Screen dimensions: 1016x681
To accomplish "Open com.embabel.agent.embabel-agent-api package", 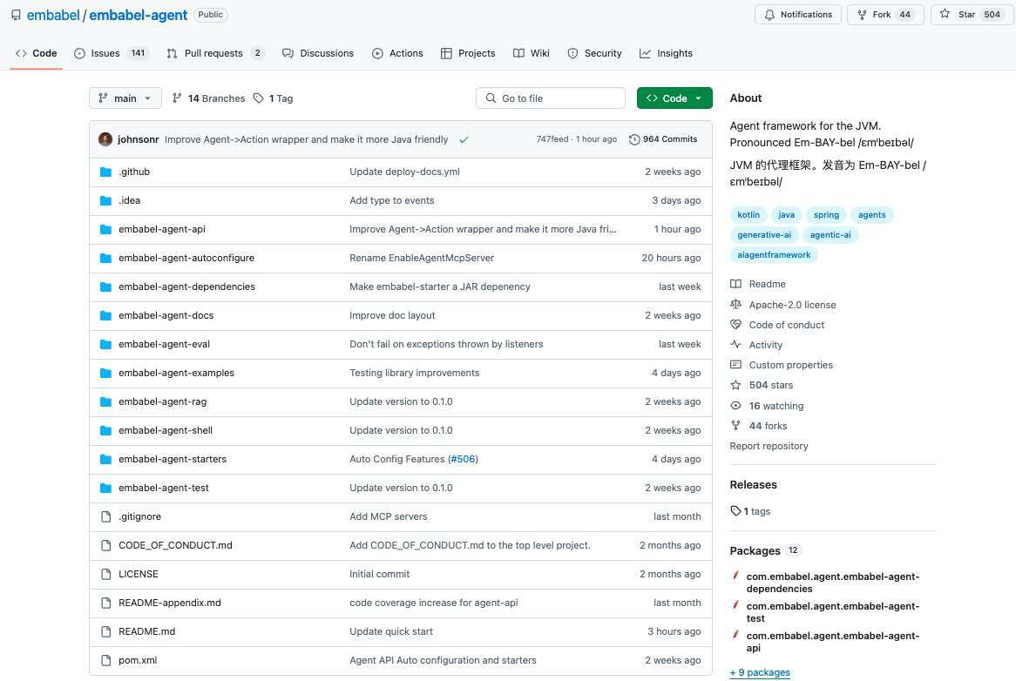I will pyautogui.click(x=833, y=642).
